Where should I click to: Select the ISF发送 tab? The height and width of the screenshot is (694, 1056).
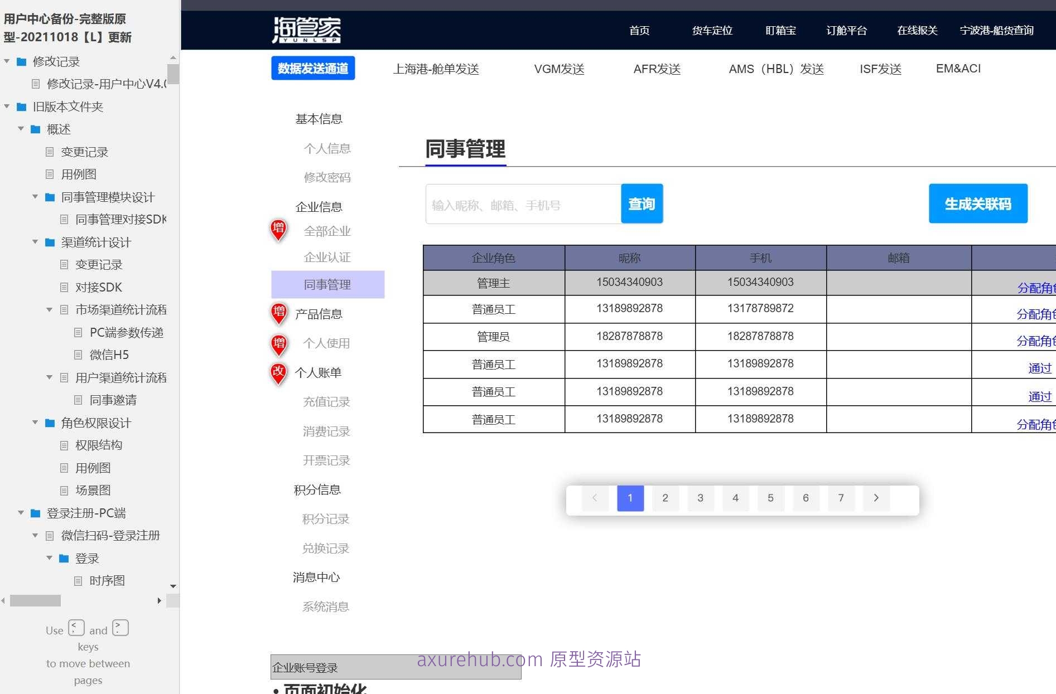point(881,69)
